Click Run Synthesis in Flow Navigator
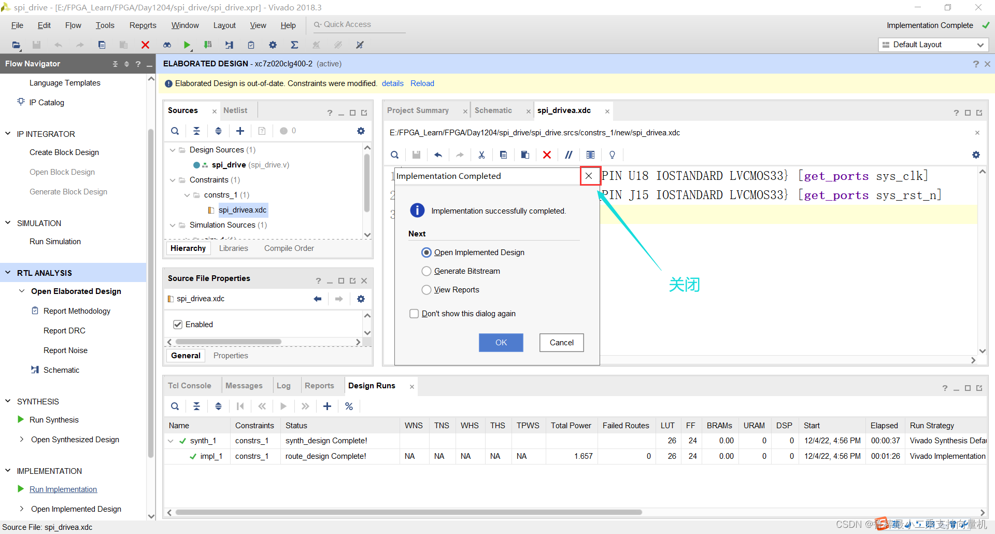995x534 pixels. (x=54, y=420)
